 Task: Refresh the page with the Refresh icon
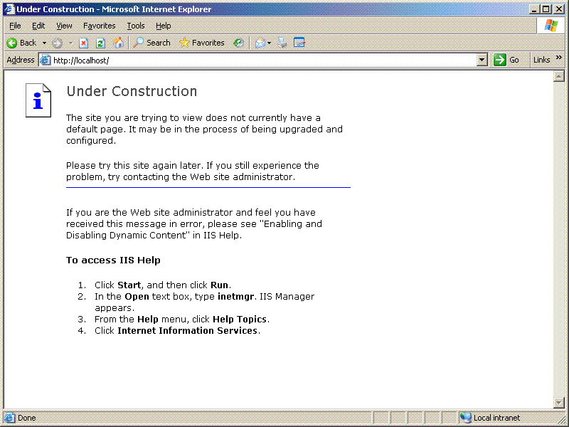pyautogui.click(x=100, y=43)
